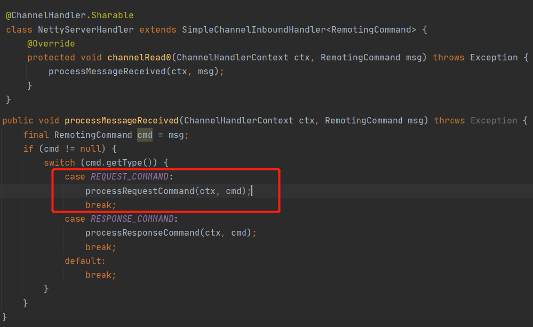Screen dimensions: 533x327
Task: Click the SimpleChannelInboundHandler superclass name
Action: (x=254, y=29)
